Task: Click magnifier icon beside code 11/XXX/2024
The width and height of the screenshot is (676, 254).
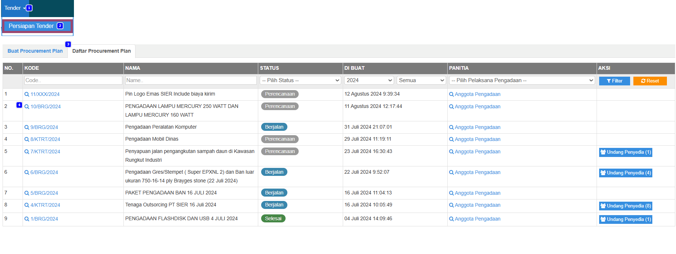Action: coord(27,94)
